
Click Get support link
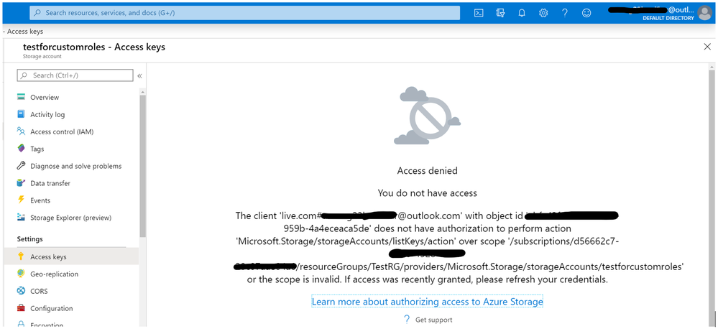(433, 320)
